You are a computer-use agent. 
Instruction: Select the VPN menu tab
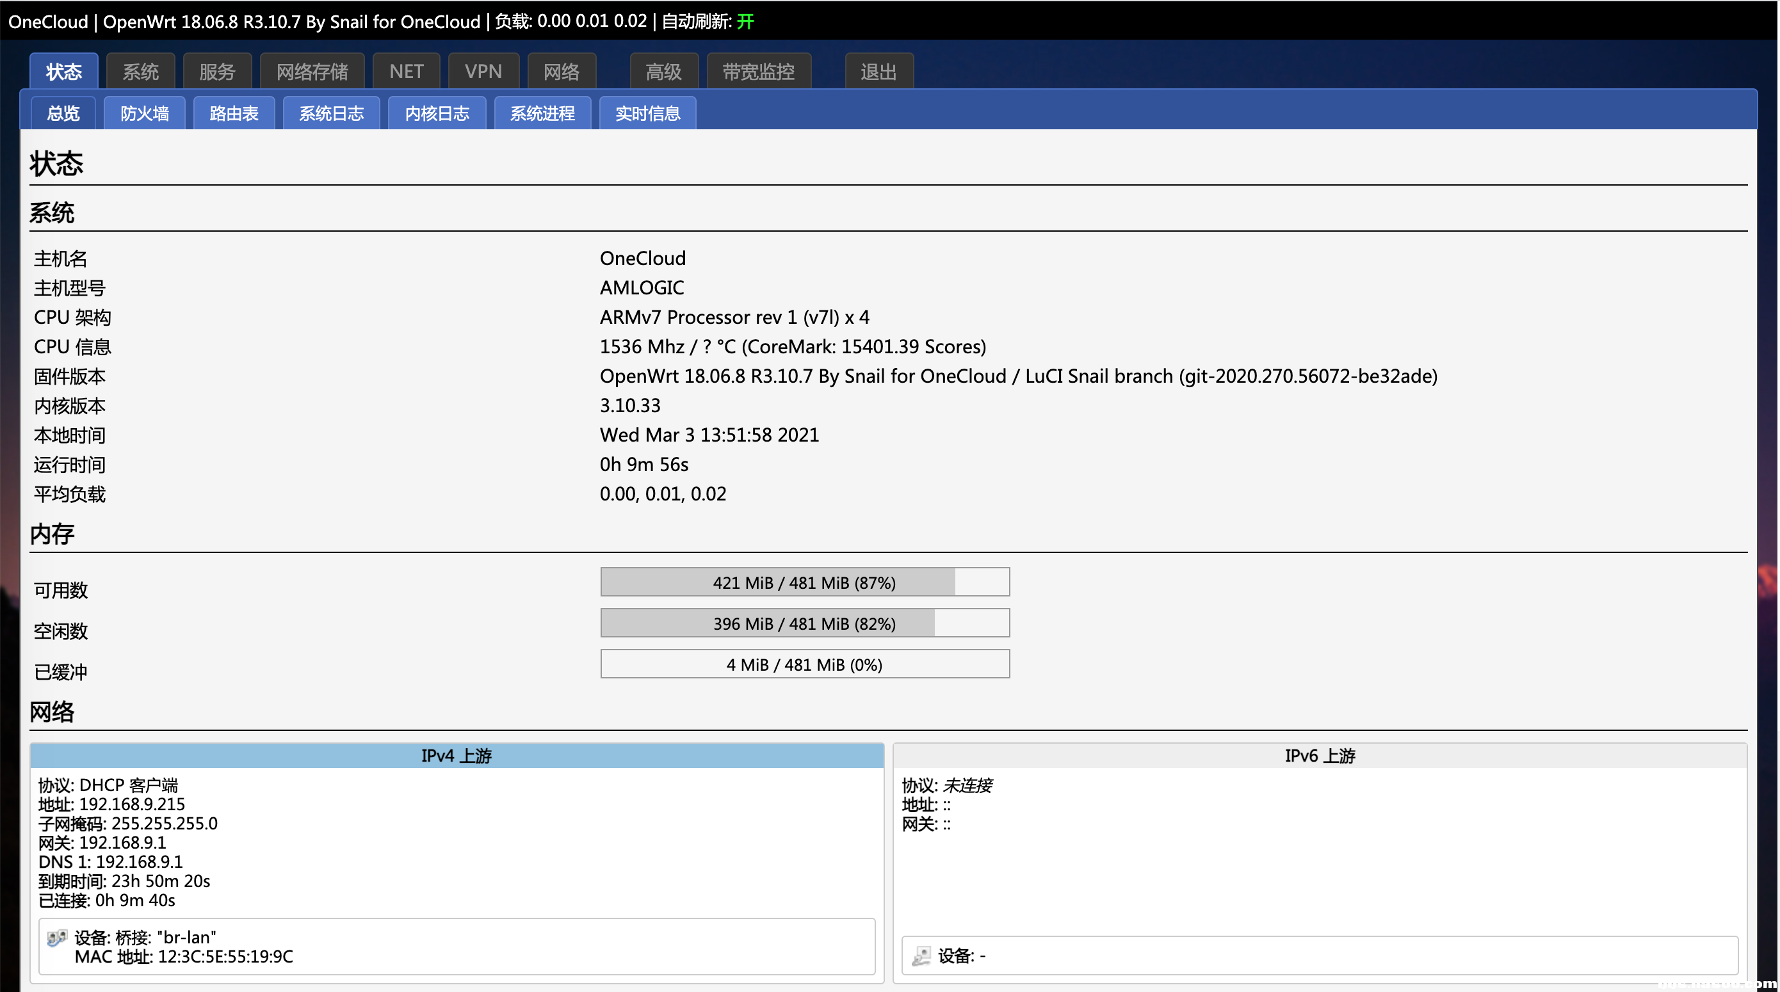[483, 72]
